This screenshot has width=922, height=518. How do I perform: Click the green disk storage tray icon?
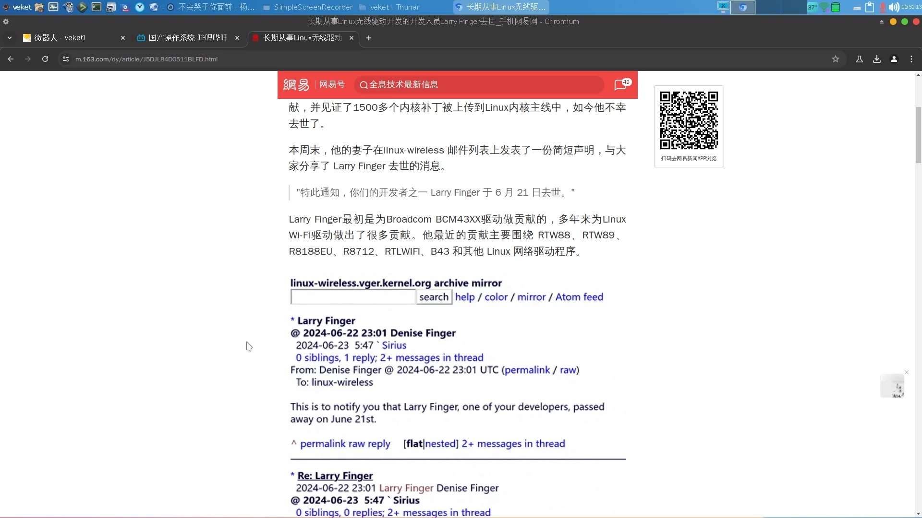tap(836, 7)
